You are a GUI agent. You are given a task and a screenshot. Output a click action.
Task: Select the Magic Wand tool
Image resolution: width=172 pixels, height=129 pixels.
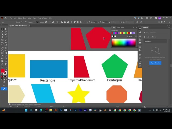(x=2, y=32)
